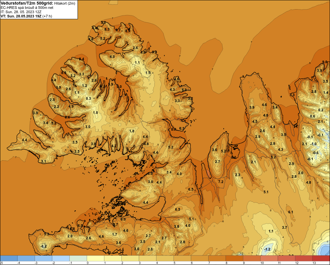Click the 0.2 temperature value

[x=321, y=110]
